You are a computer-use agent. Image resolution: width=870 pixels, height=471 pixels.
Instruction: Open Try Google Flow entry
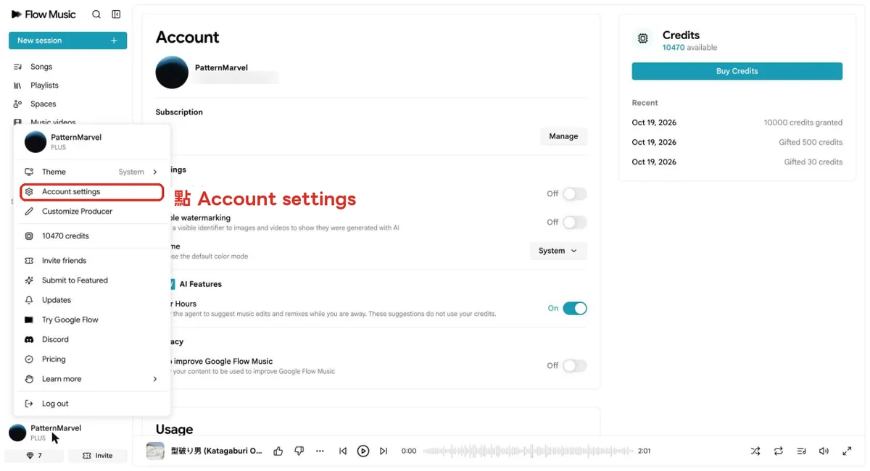(91, 320)
